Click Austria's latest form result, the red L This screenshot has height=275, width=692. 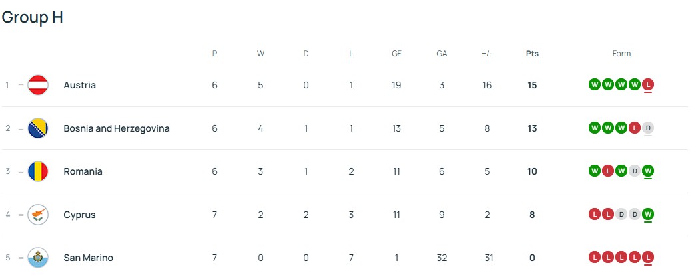[x=648, y=84]
